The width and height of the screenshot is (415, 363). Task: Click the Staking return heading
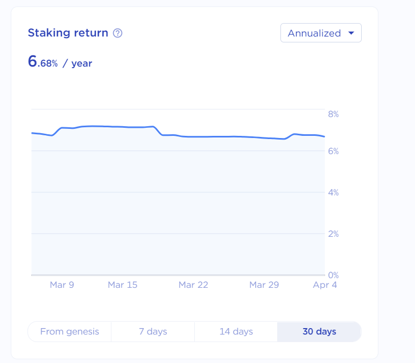click(x=68, y=33)
